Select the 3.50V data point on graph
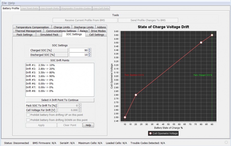This screenshot has height=146, width=231. click(x=201, y=43)
